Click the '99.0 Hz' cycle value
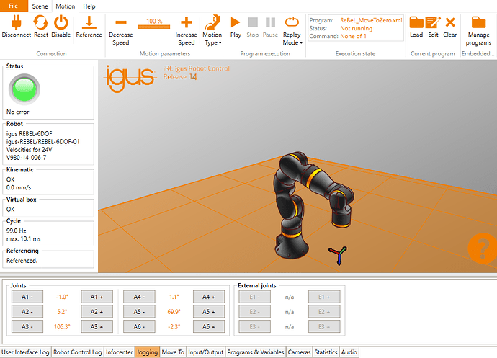Viewport: 497px width, 358px height. tap(16, 231)
